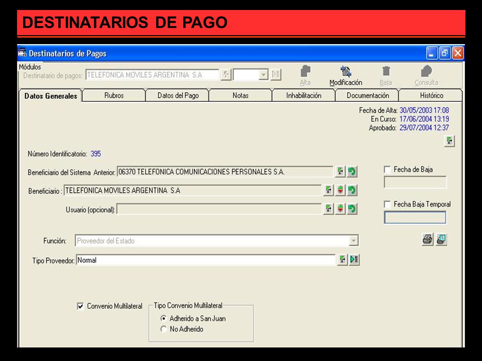
Task: Click the print preview icon beside printer
Action: click(441, 240)
